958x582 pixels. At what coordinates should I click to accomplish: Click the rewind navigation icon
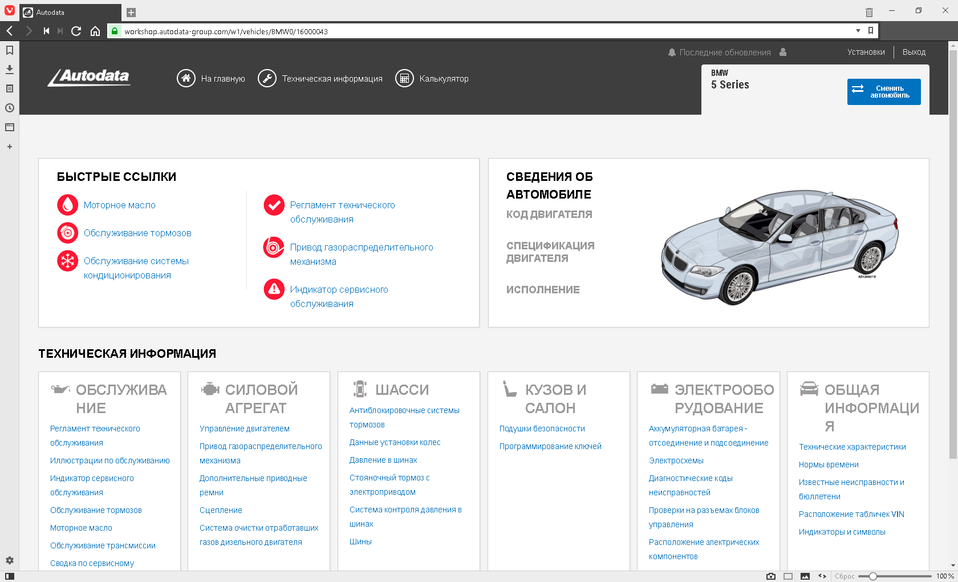click(46, 31)
